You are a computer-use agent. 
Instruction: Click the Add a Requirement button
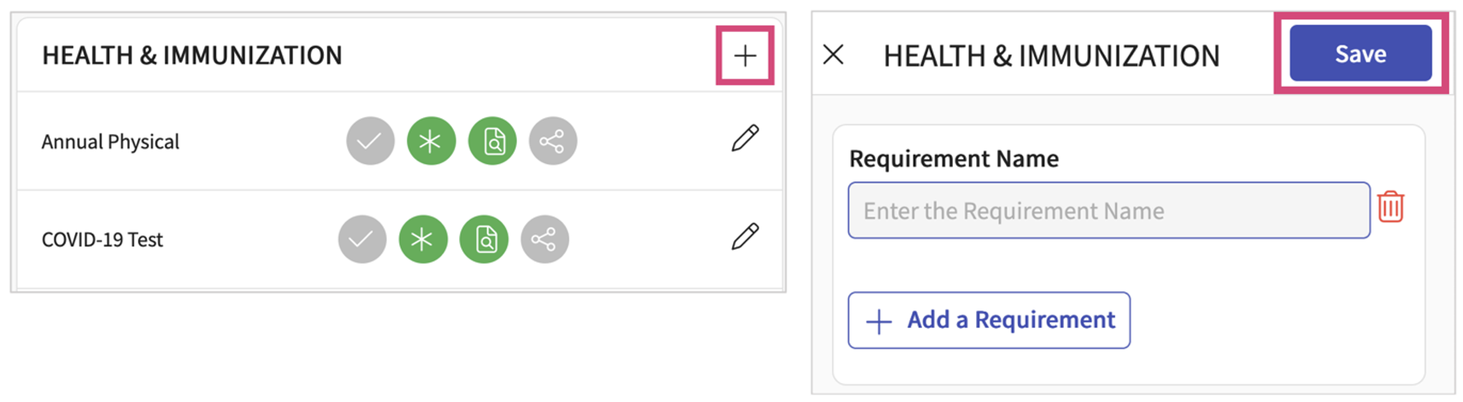click(989, 320)
